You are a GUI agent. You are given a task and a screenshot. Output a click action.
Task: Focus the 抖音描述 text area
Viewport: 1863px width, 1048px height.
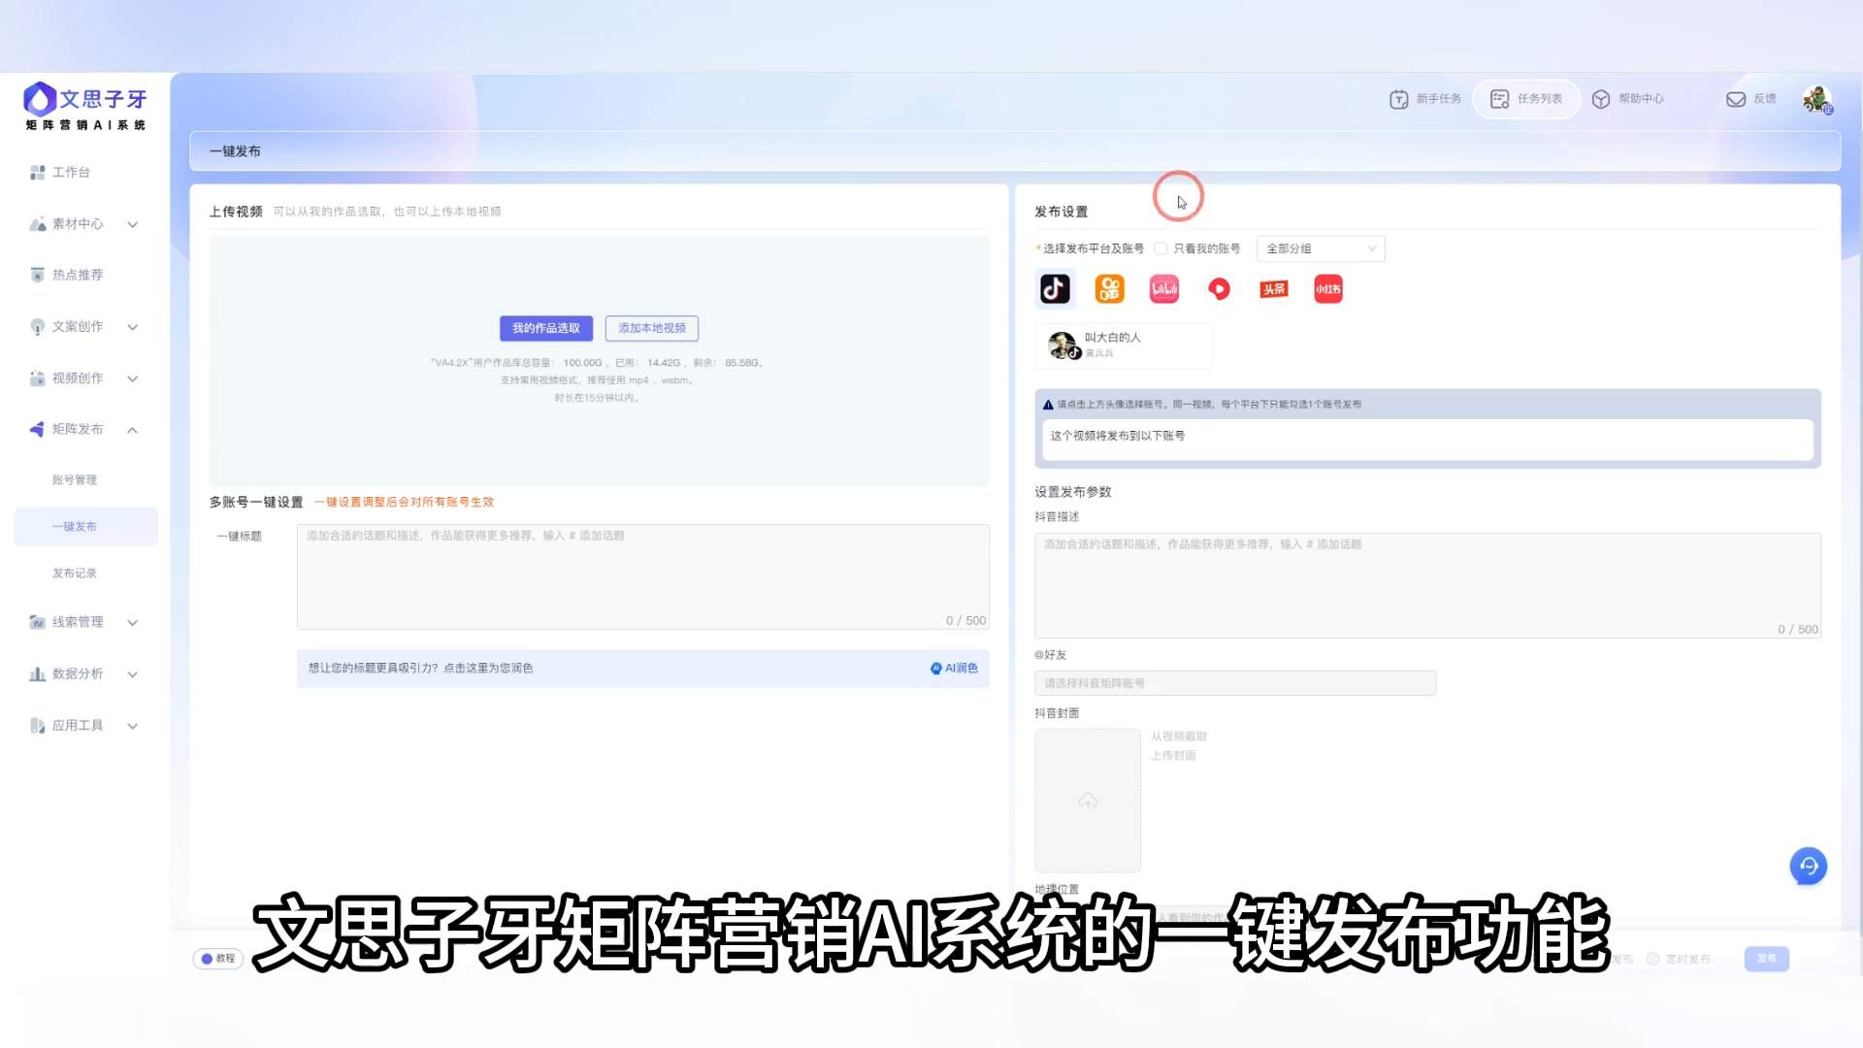coord(1427,585)
